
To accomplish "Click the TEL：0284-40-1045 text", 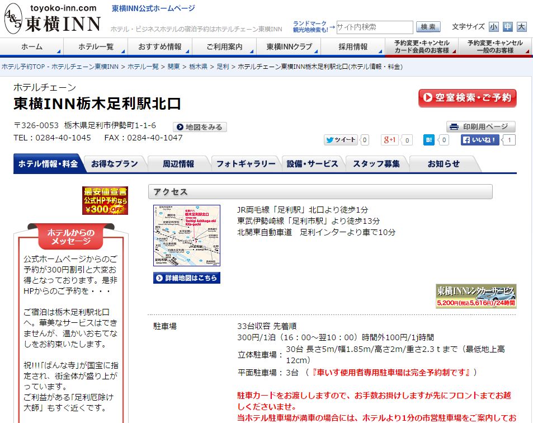I will click(x=53, y=138).
